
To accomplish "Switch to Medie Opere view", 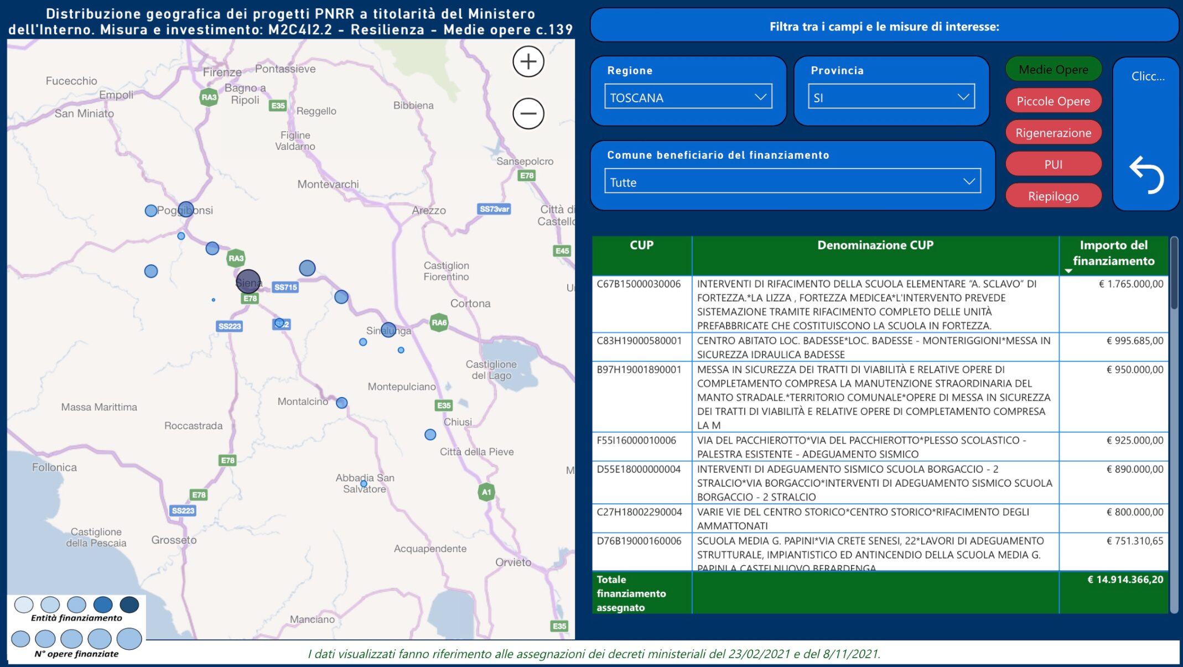I will [1054, 70].
